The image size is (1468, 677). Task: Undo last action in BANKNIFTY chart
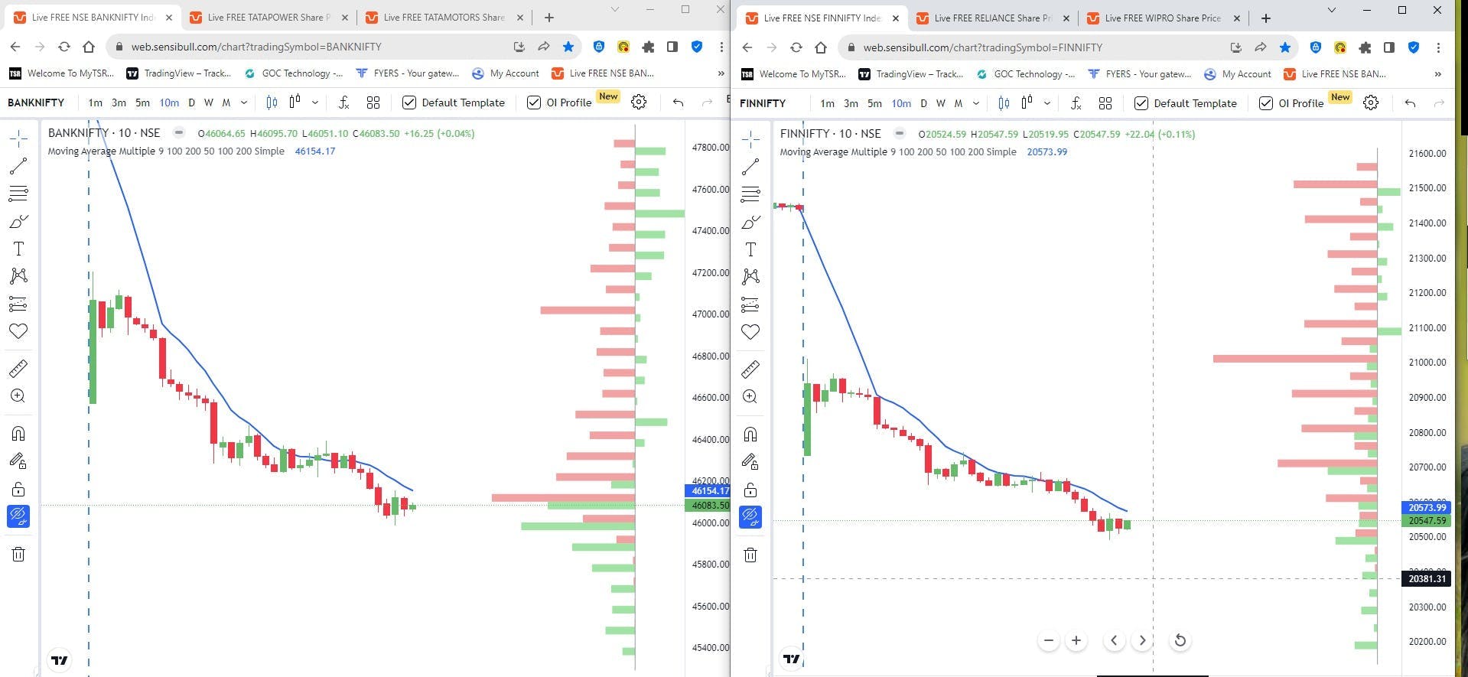(678, 103)
